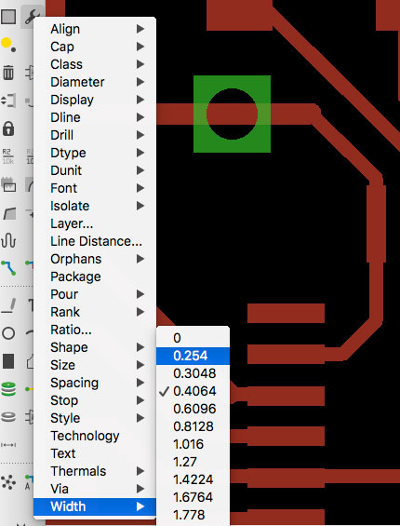This screenshot has height=526, width=400.
Task: Open the Shape menu entry
Action: 95,347
